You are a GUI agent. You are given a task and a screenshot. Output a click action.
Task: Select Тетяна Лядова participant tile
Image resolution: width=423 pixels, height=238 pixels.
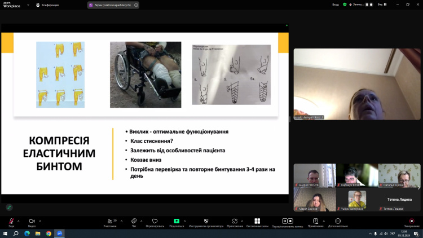399,200
